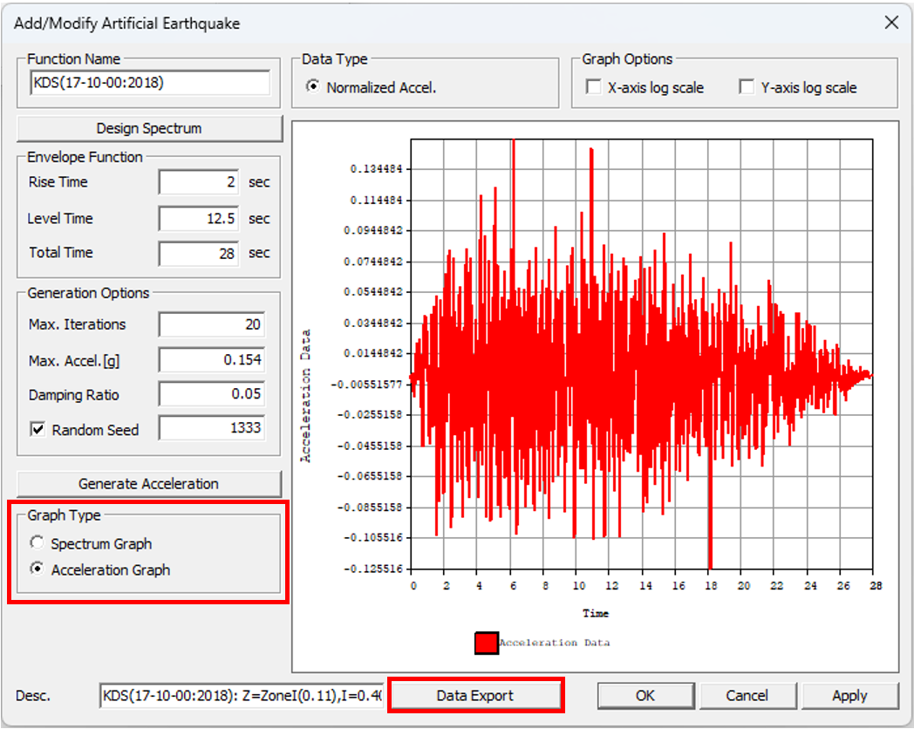Click the 'Damping Ratio' label
The image size is (914, 729).
point(73,395)
